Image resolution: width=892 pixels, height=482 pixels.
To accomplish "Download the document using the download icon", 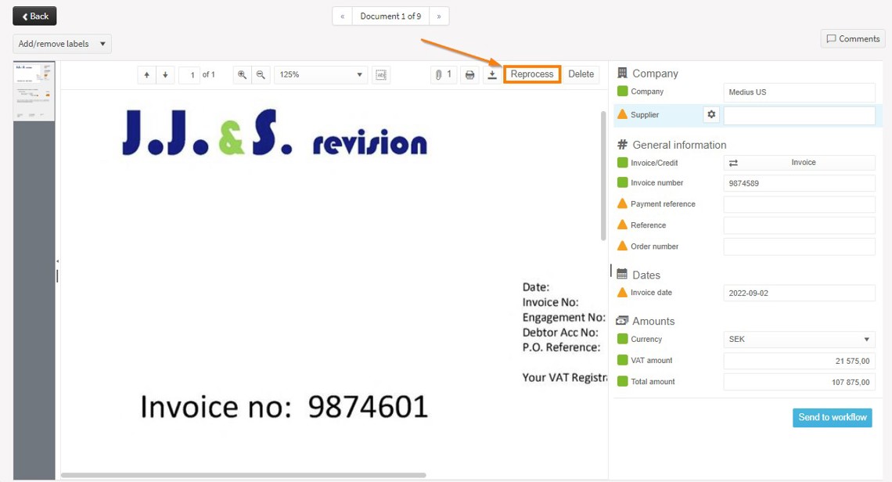I will pos(492,75).
